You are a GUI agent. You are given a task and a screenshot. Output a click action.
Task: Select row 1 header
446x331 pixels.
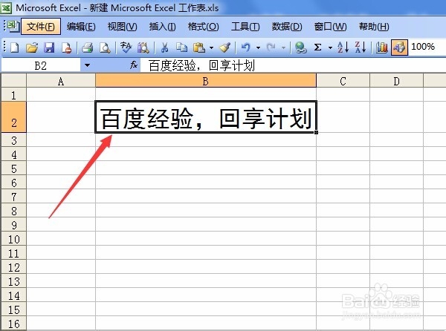(x=13, y=95)
